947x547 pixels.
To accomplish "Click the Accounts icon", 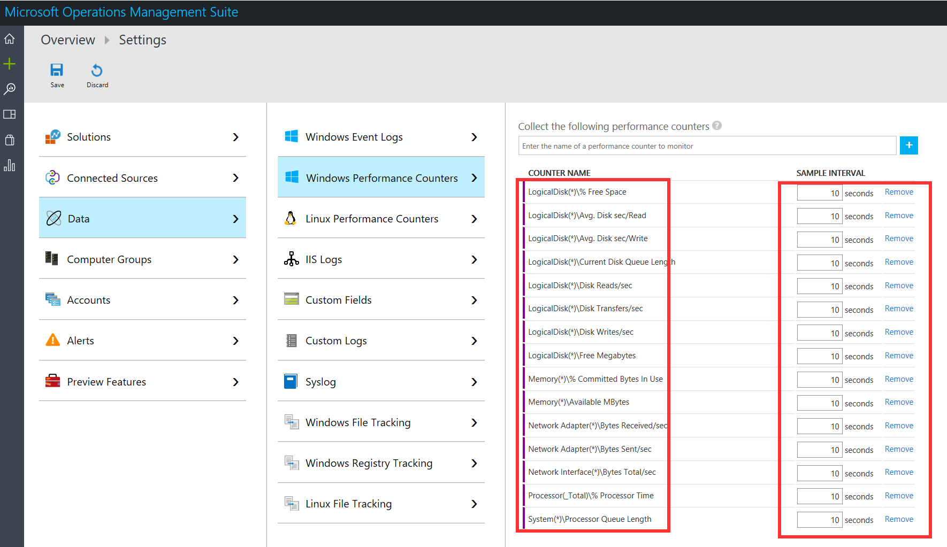I will (x=52, y=299).
